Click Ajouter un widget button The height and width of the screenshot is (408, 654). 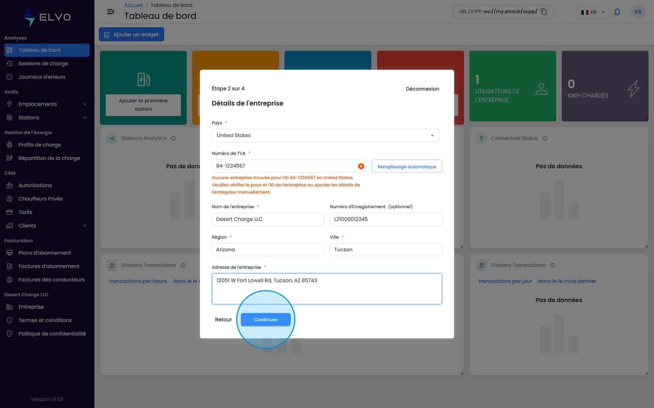(131, 34)
